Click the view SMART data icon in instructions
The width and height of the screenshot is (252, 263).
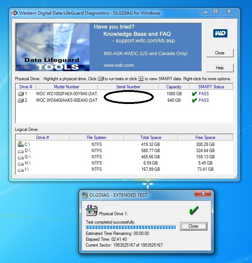click(x=141, y=78)
